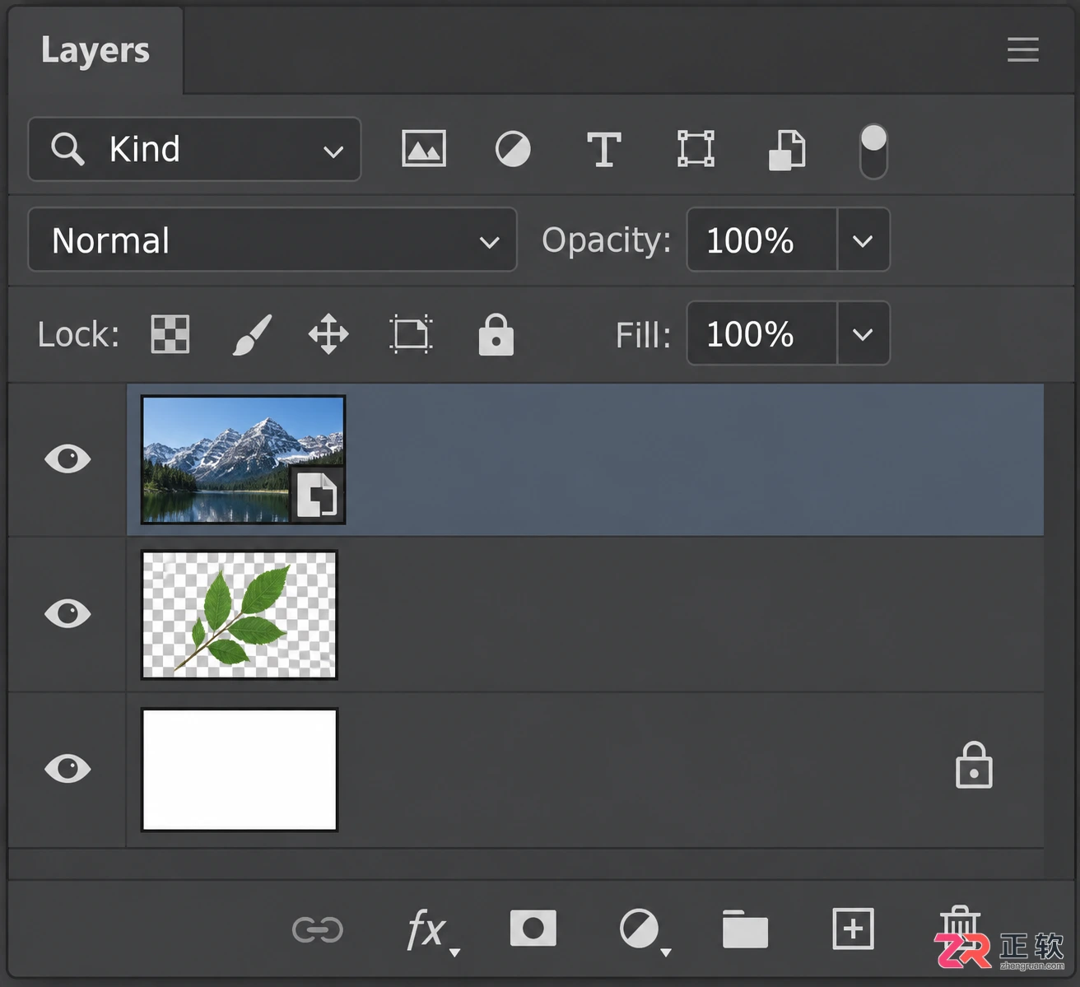The width and height of the screenshot is (1080, 987).
Task: Expand the Fill slider arrow
Action: 863,334
